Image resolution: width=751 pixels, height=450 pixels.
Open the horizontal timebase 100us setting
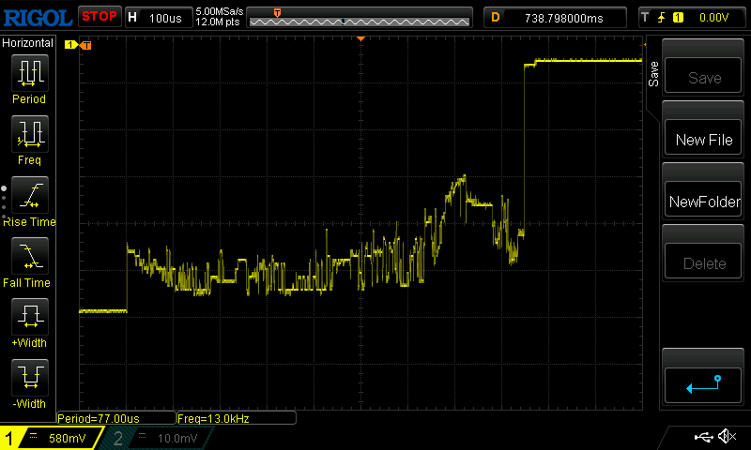(x=157, y=17)
